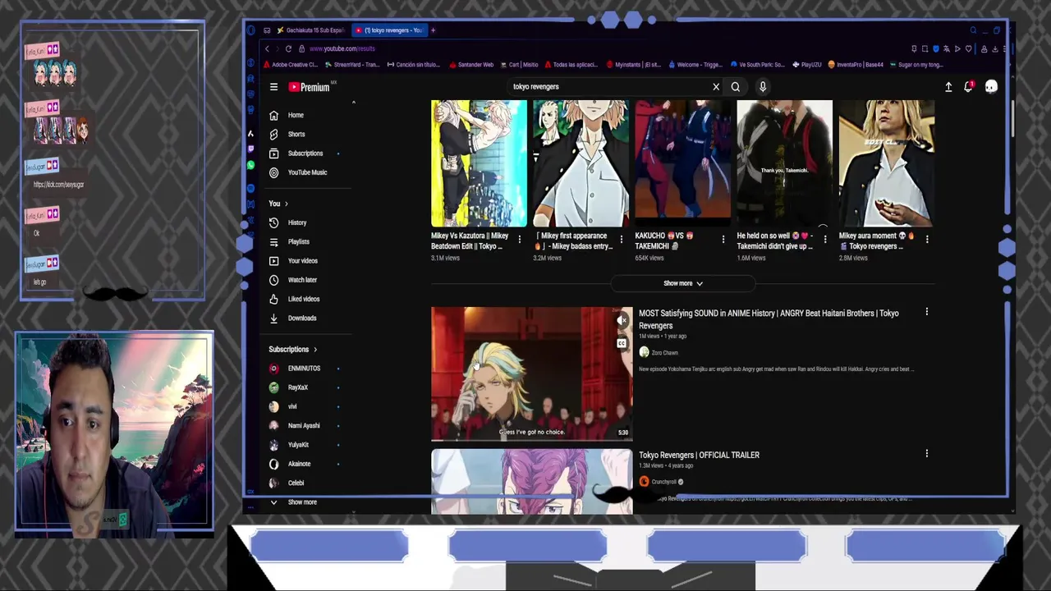This screenshot has height=591, width=1051.
Task: Open the YouTube hamburger guide menu
Action: (273, 86)
